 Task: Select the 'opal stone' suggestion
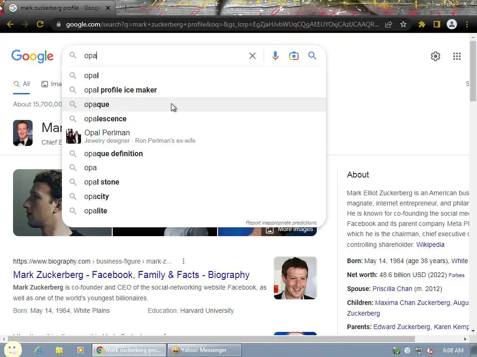coord(194,182)
